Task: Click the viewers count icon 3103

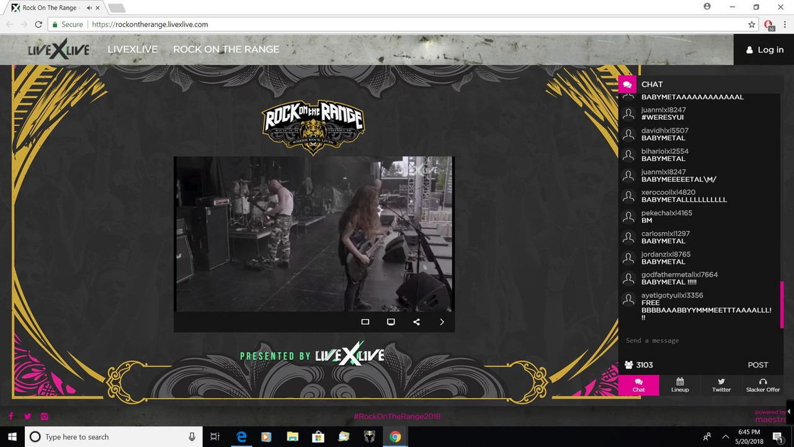Action: (629, 365)
